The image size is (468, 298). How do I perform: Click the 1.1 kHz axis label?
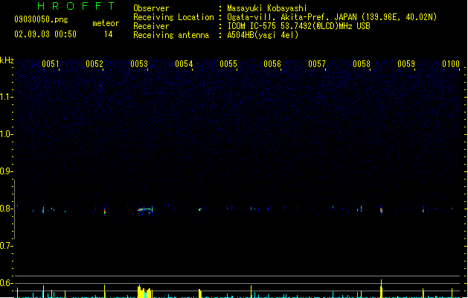point(6,97)
